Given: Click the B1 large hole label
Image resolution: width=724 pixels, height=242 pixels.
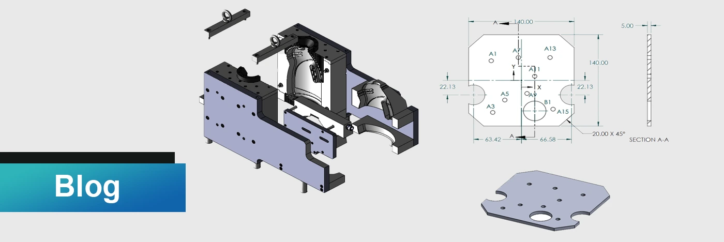Looking at the screenshot, I should click(548, 102).
